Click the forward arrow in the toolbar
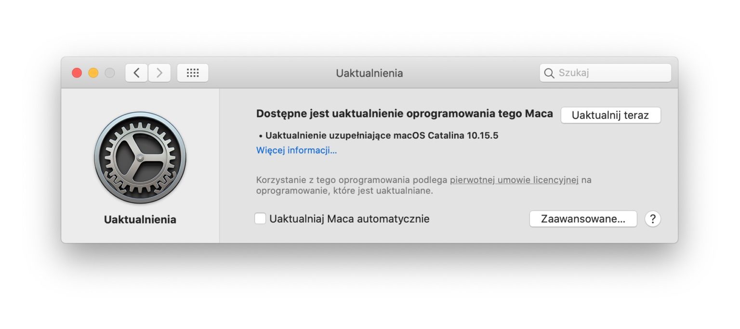 159,73
